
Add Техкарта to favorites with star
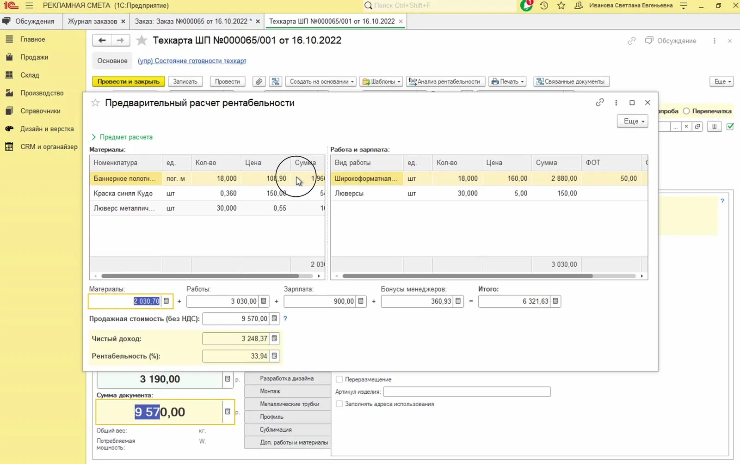[x=142, y=41]
